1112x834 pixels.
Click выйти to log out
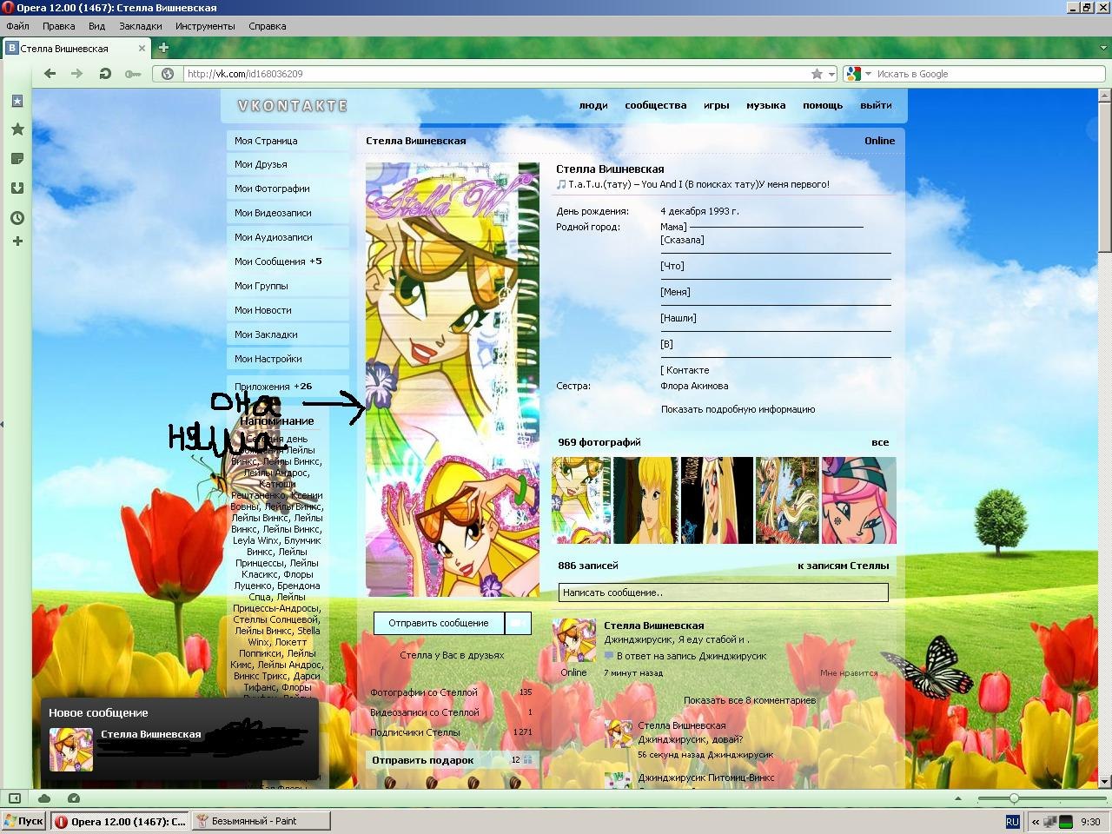tap(876, 105)
